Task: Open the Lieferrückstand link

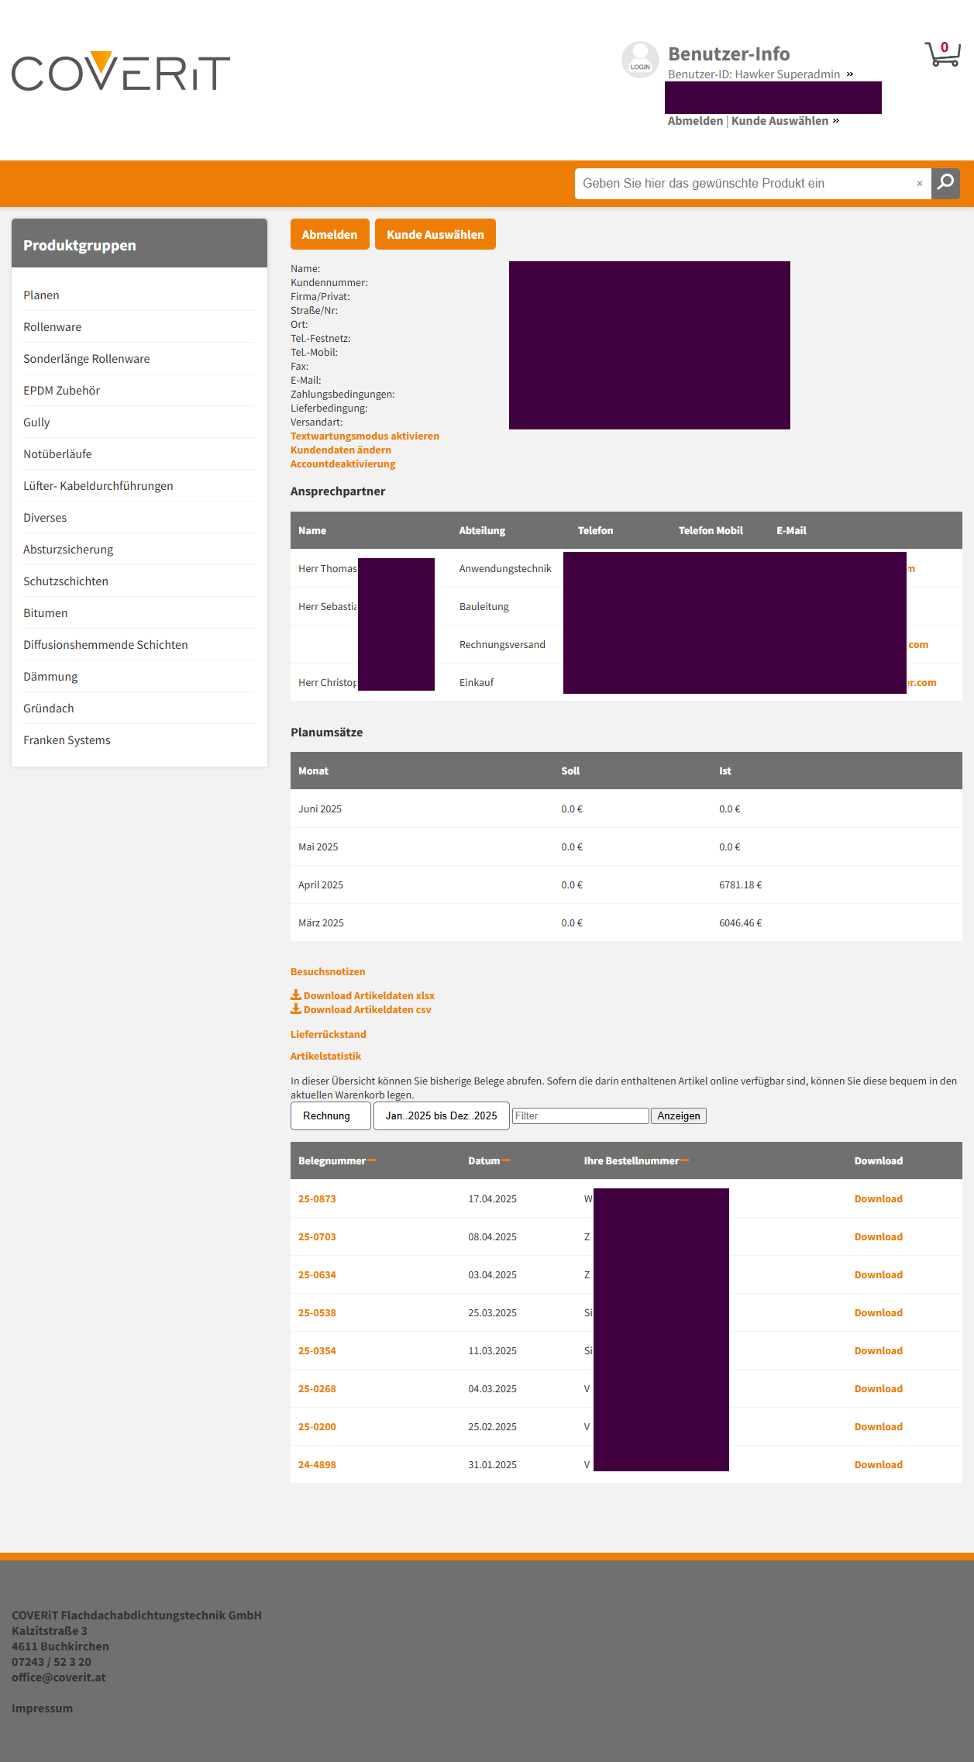Action: pyautogui.click(x=329, y=1035)
